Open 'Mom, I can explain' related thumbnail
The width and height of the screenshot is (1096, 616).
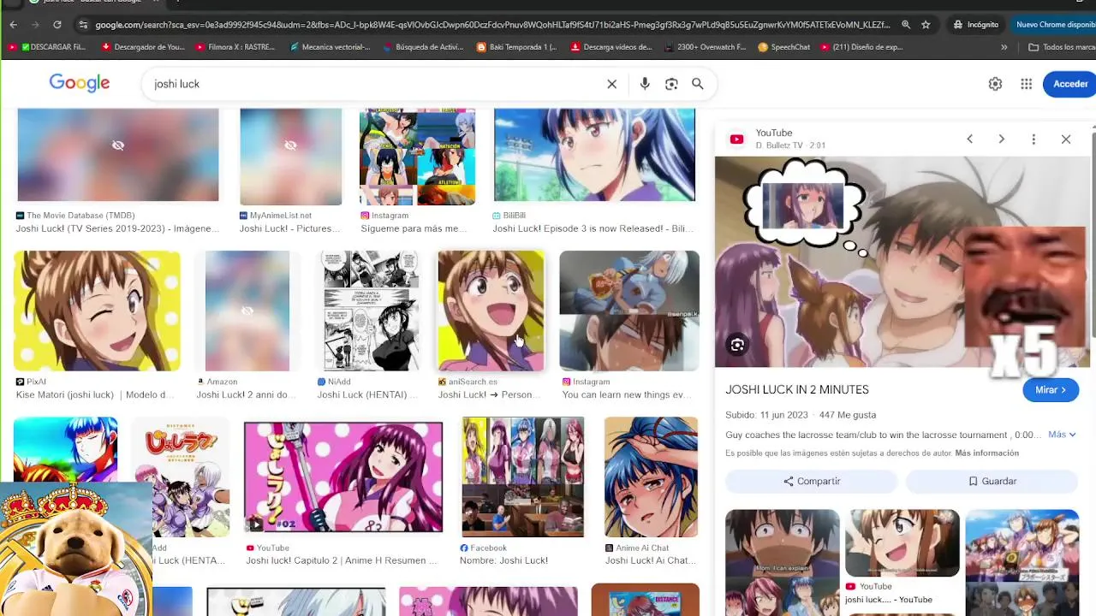point(783,562)
